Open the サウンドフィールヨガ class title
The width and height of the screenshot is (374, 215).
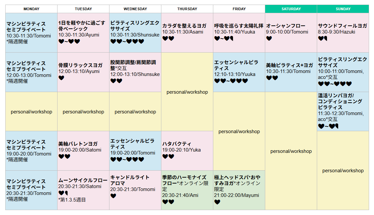[342, 26]
